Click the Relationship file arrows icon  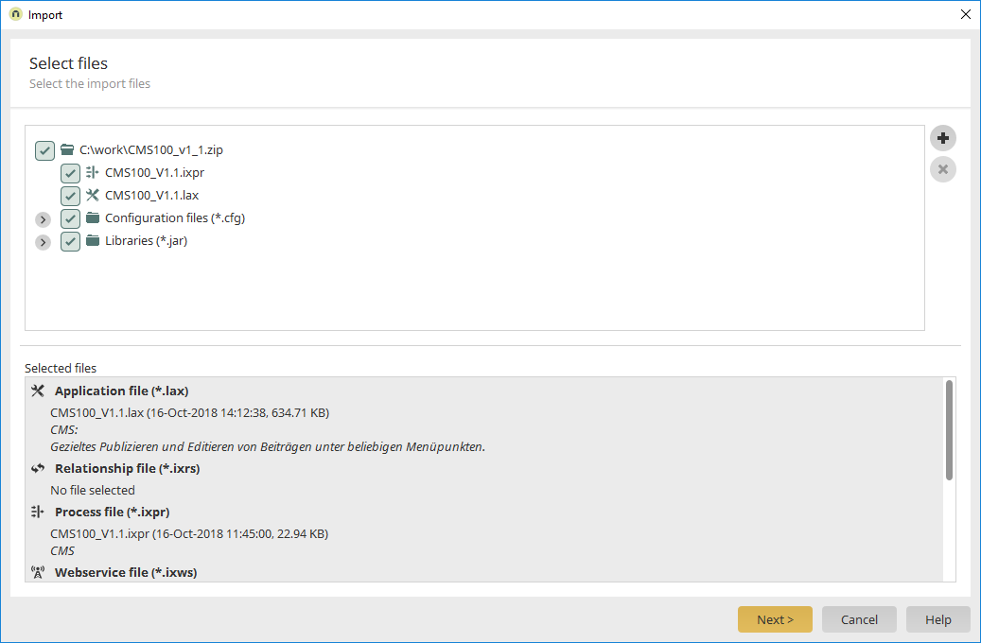click(38, 468)
